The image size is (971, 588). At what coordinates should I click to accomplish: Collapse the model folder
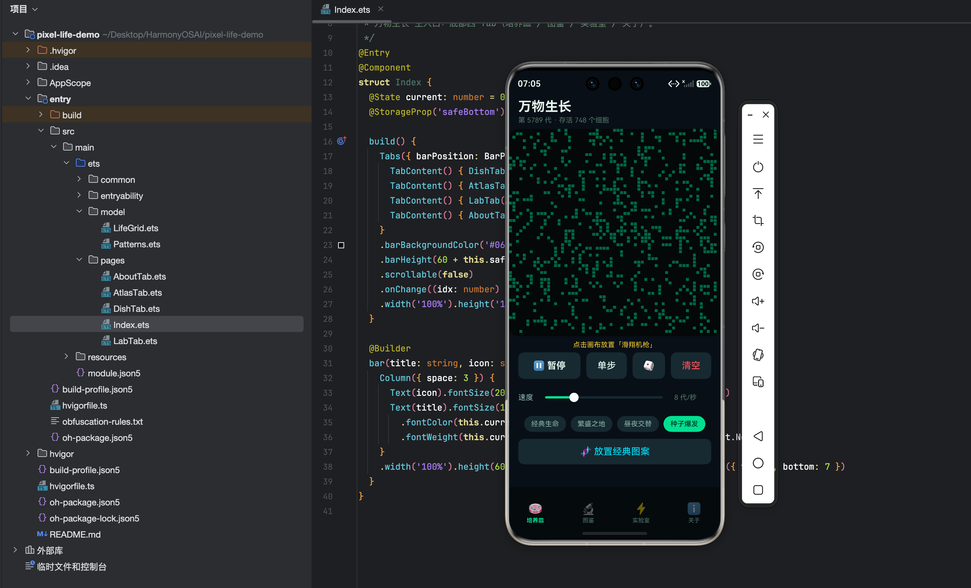[79, 212]
